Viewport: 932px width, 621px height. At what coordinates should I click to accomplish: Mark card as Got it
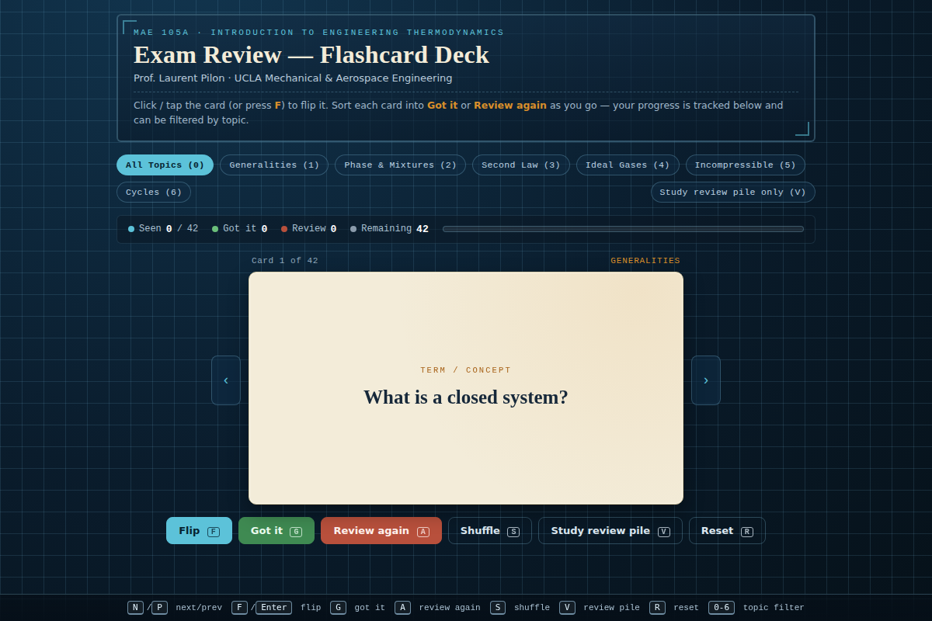276,531
